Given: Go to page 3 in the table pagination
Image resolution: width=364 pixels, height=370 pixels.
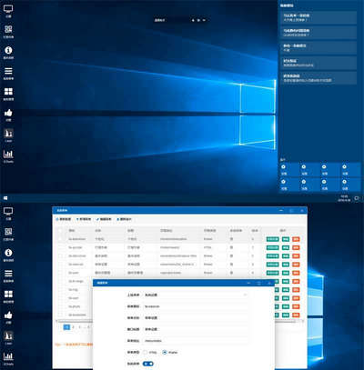Looking at the screenshot, I should click(x=80, y=327).
